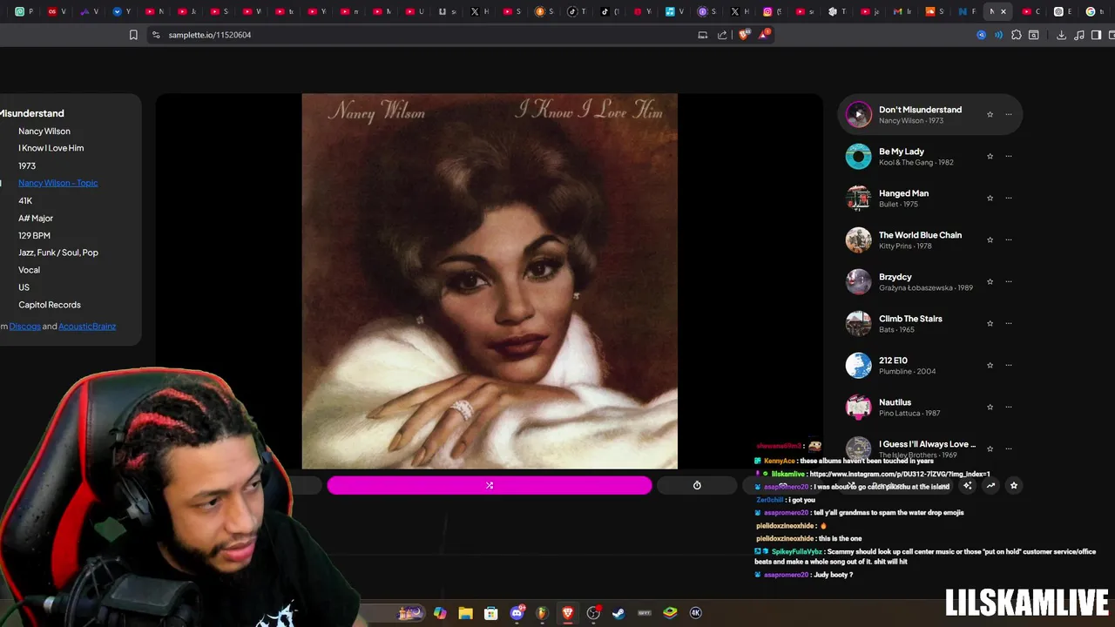Screen dimensions: 1115x627
Task: Click the share page icon in the address bar
Action: tap(722, 35)
